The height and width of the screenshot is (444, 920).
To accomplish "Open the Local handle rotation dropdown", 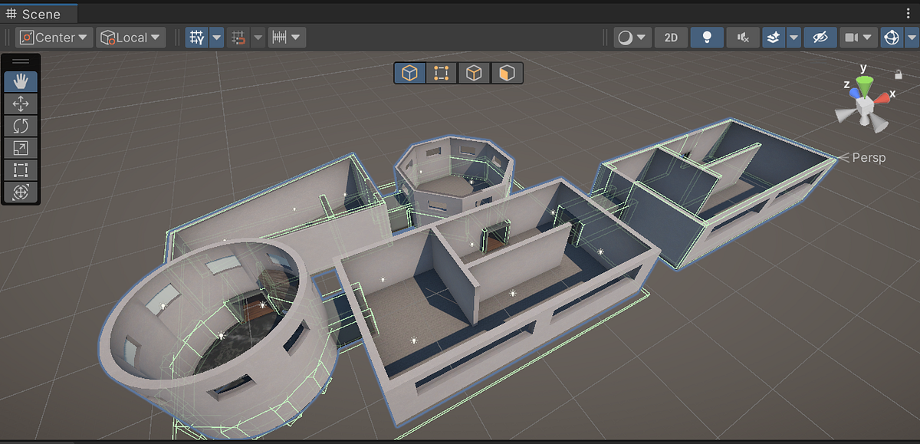I will click(x=130, y=37).
